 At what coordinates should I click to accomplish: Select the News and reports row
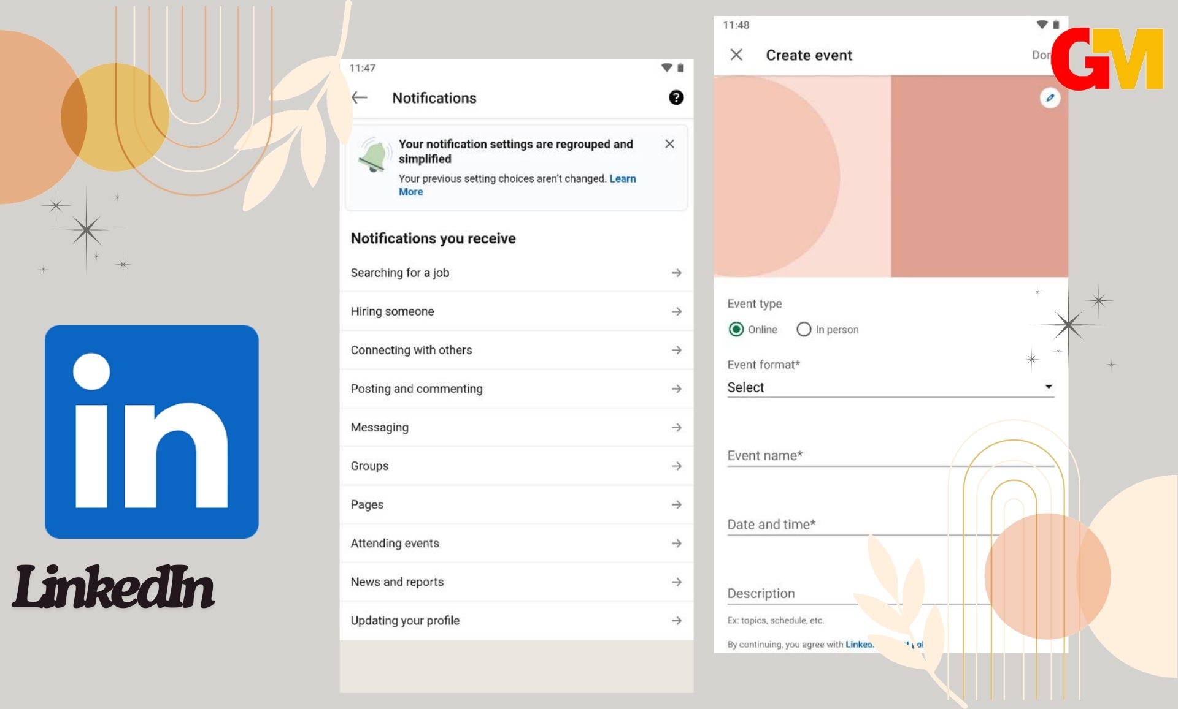tap(516, 582)
